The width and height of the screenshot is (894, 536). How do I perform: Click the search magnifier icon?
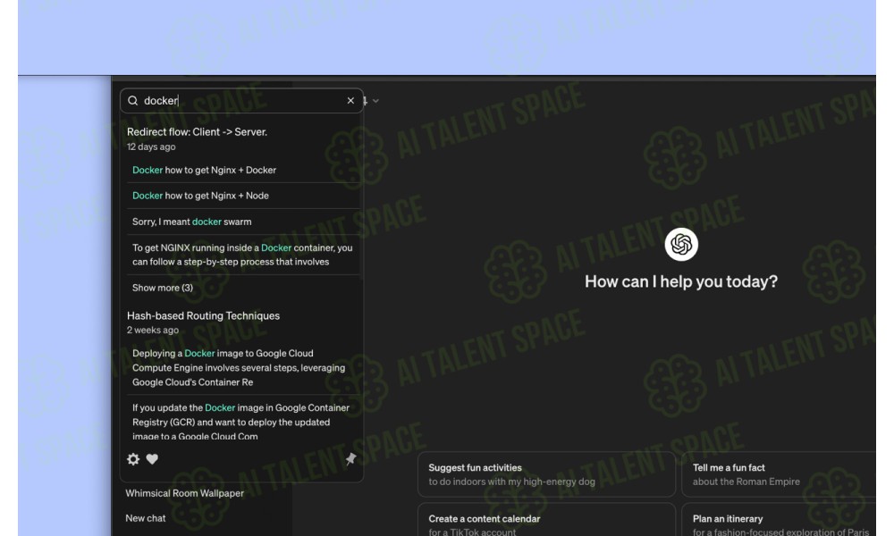pos(133,101)
